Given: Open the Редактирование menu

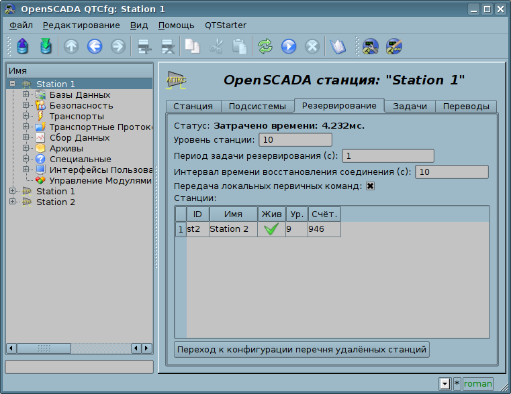Looking at the screenshot, I should [x=81, y=25].
